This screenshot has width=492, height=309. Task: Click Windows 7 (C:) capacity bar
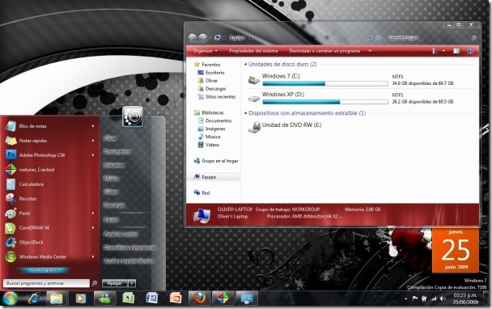click(x=325, y=83)
